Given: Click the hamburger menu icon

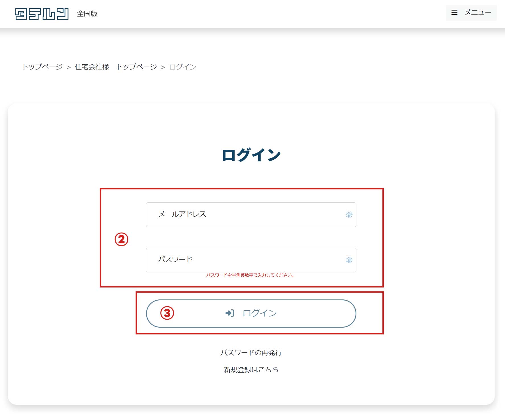Looking at the screenshot, I should (454, 13).
